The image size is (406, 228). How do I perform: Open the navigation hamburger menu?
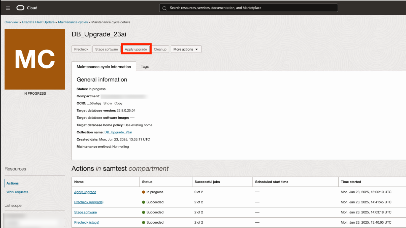tap(8, 8)
